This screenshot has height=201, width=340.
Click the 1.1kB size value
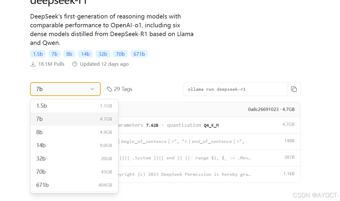289,174
